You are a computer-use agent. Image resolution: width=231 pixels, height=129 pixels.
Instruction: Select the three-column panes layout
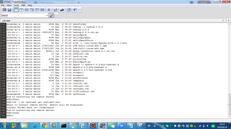click(37, 10)
